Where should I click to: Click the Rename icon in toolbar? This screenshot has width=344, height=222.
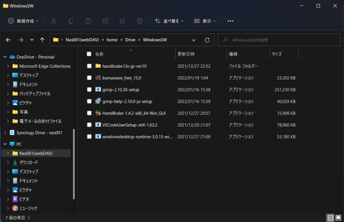105,21
